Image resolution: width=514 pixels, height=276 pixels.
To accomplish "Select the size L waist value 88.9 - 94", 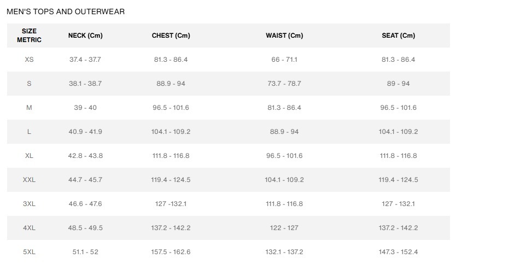I will (x=284, y=132).
